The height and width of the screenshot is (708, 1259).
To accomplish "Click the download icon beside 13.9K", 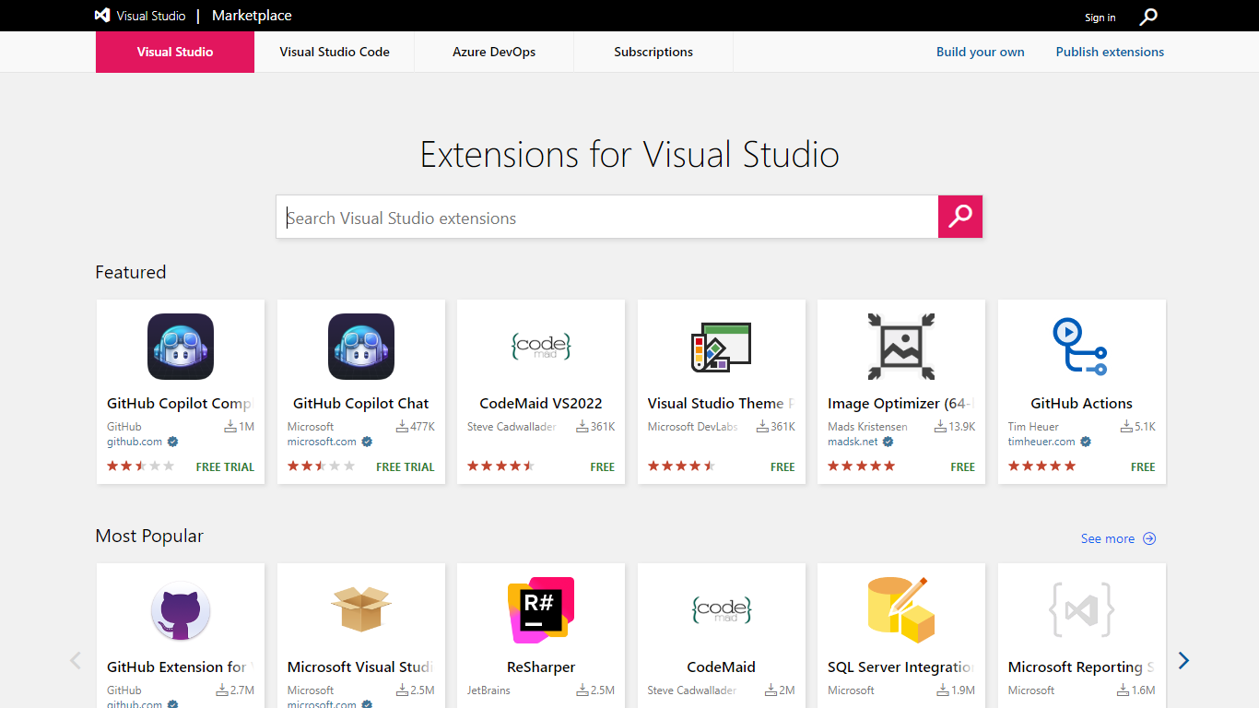I will (x=940, y=426).
